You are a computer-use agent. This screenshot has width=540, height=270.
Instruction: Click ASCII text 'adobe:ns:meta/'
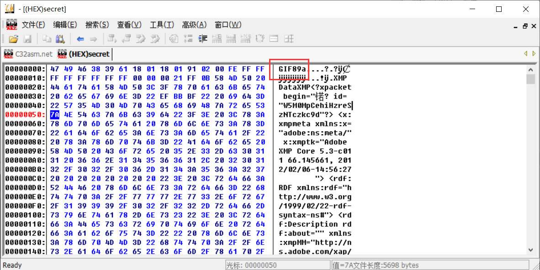pyautogui.click(x=315, y=132)
